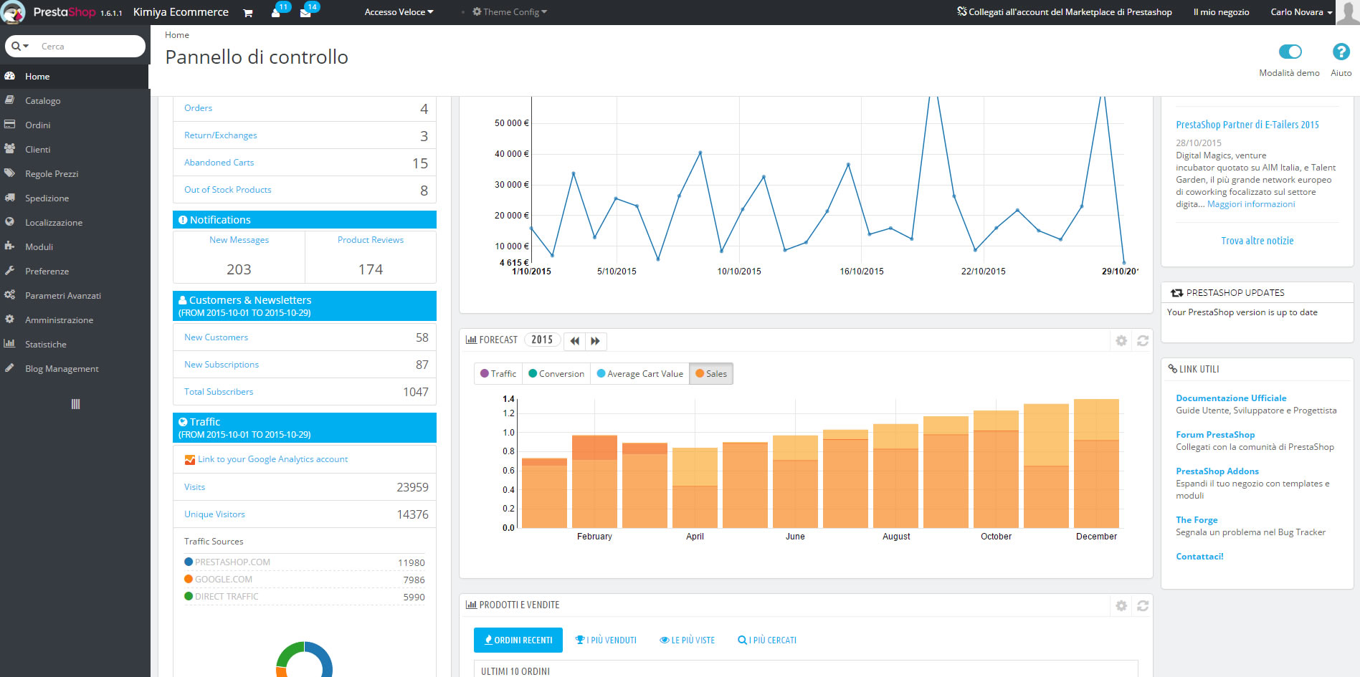Open Forecast settings gear icon
This screenshot has width=1360, height=677.
click(1121, 341)
